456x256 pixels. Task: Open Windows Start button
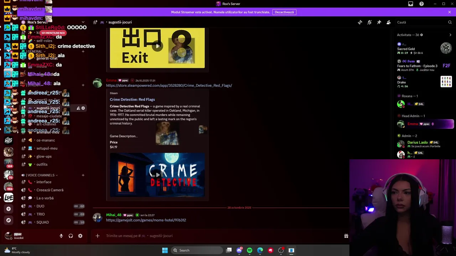(x=165, y=250)
